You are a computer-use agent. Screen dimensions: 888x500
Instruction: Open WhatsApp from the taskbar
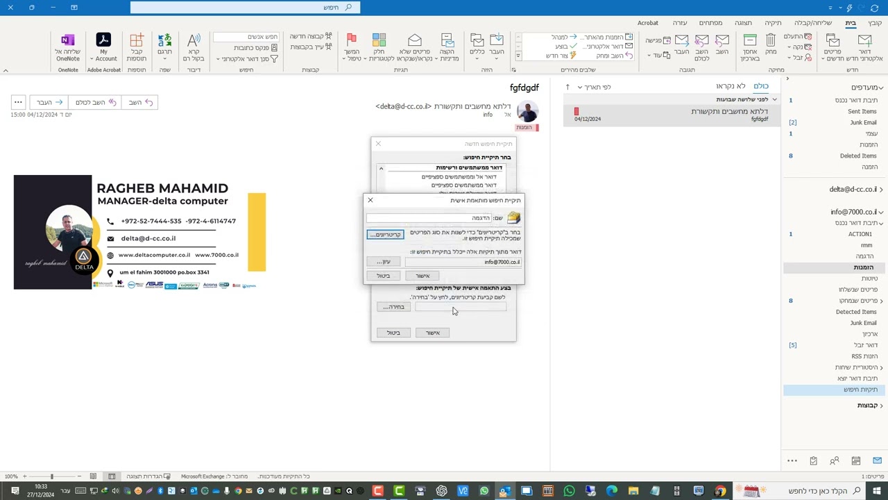click(x=569, y=491)
